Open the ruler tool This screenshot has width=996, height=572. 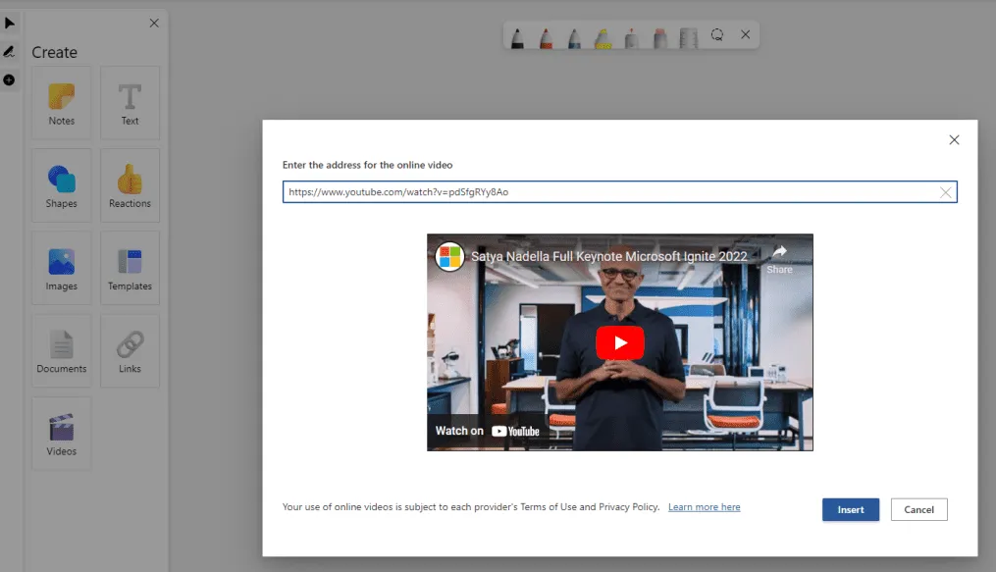point(686,35)
